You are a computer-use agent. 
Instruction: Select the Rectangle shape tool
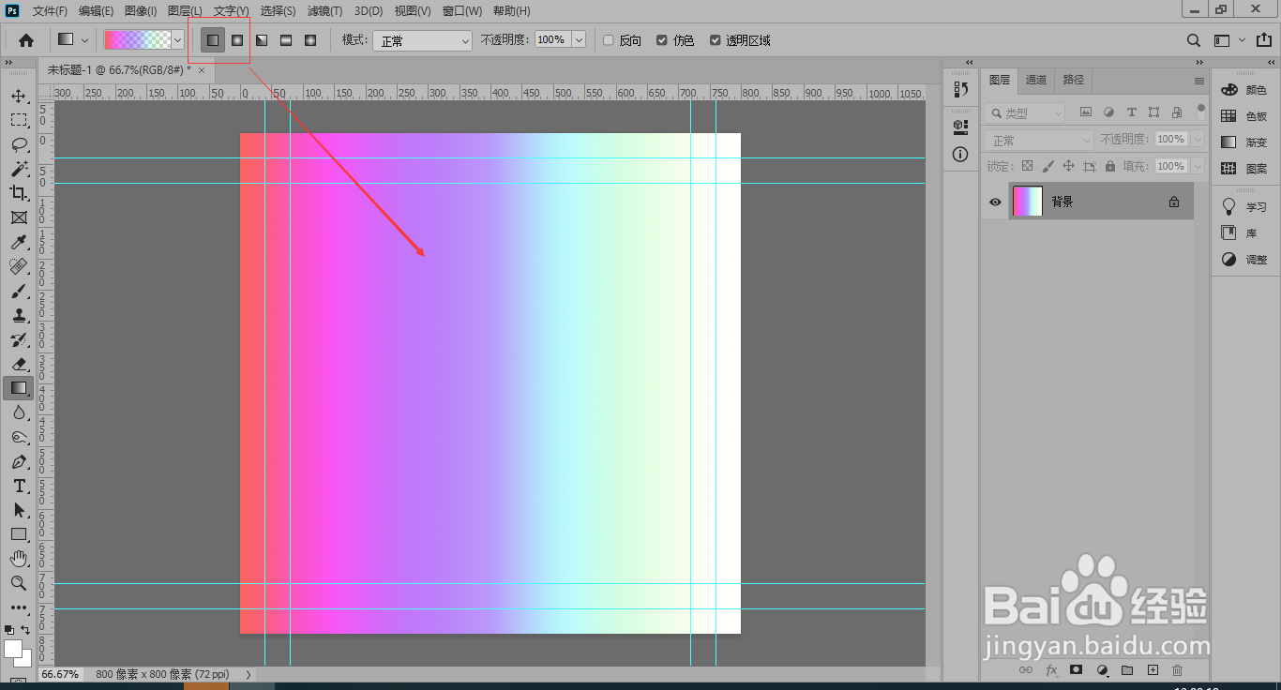[19, 534]
